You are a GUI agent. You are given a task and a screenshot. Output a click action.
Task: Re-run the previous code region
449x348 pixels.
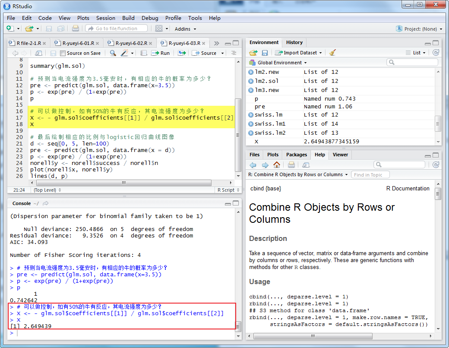pyautogui.click(x=182, y=53)
